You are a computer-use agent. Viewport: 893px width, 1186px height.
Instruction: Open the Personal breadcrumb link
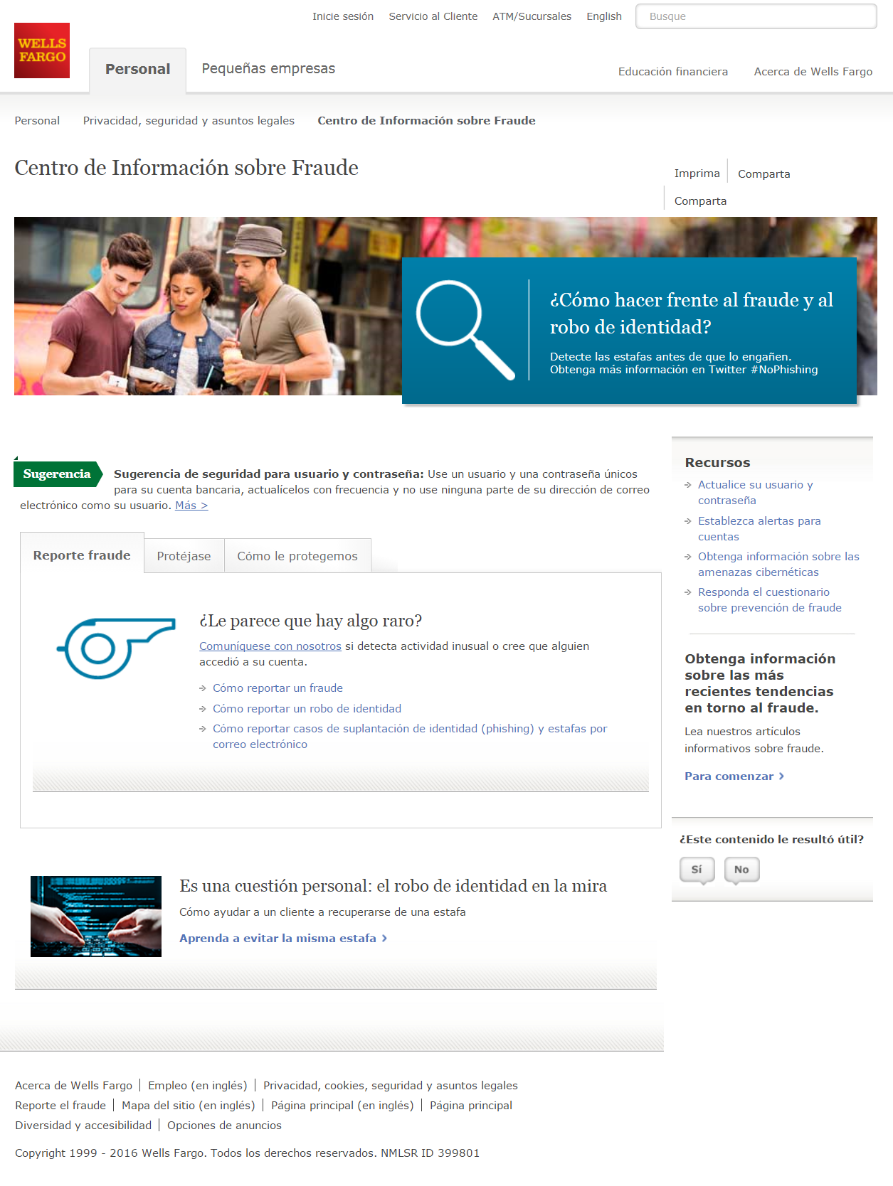[37, 121]
